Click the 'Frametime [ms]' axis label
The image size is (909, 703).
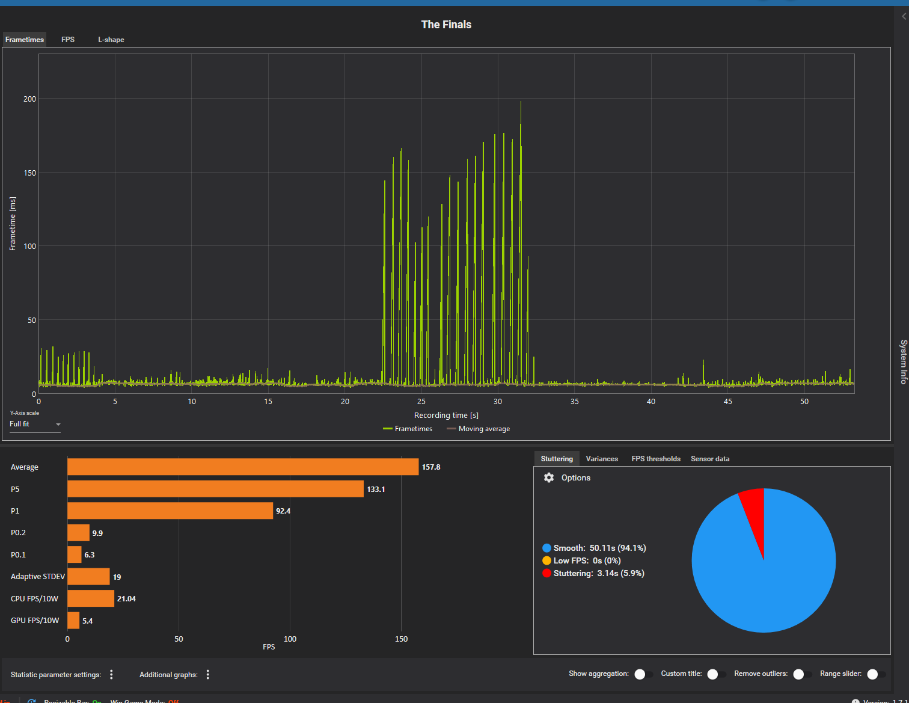coord(13,224)
